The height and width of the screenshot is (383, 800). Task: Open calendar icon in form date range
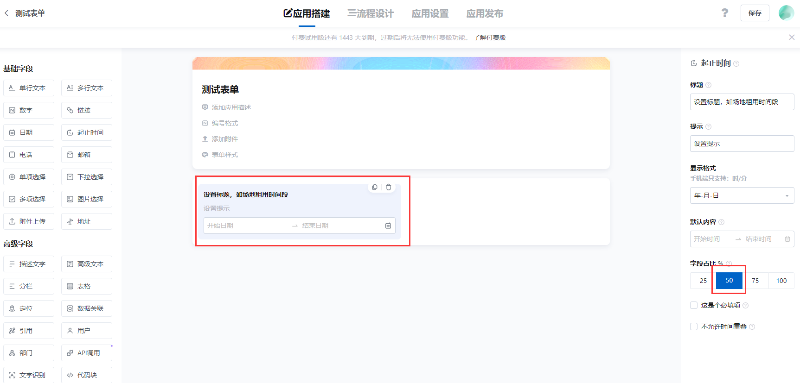388,226
